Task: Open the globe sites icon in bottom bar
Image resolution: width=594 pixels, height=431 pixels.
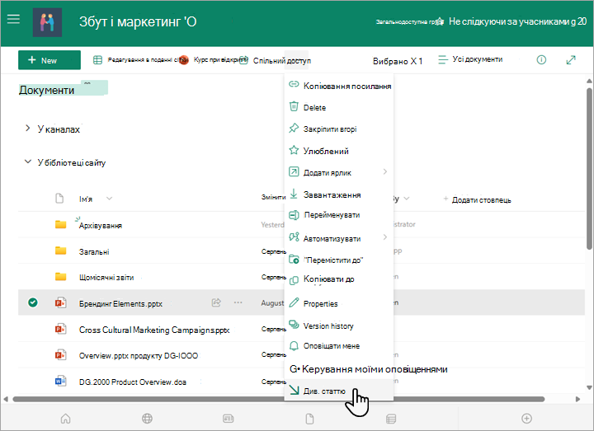Action: [x=147, y=419]
